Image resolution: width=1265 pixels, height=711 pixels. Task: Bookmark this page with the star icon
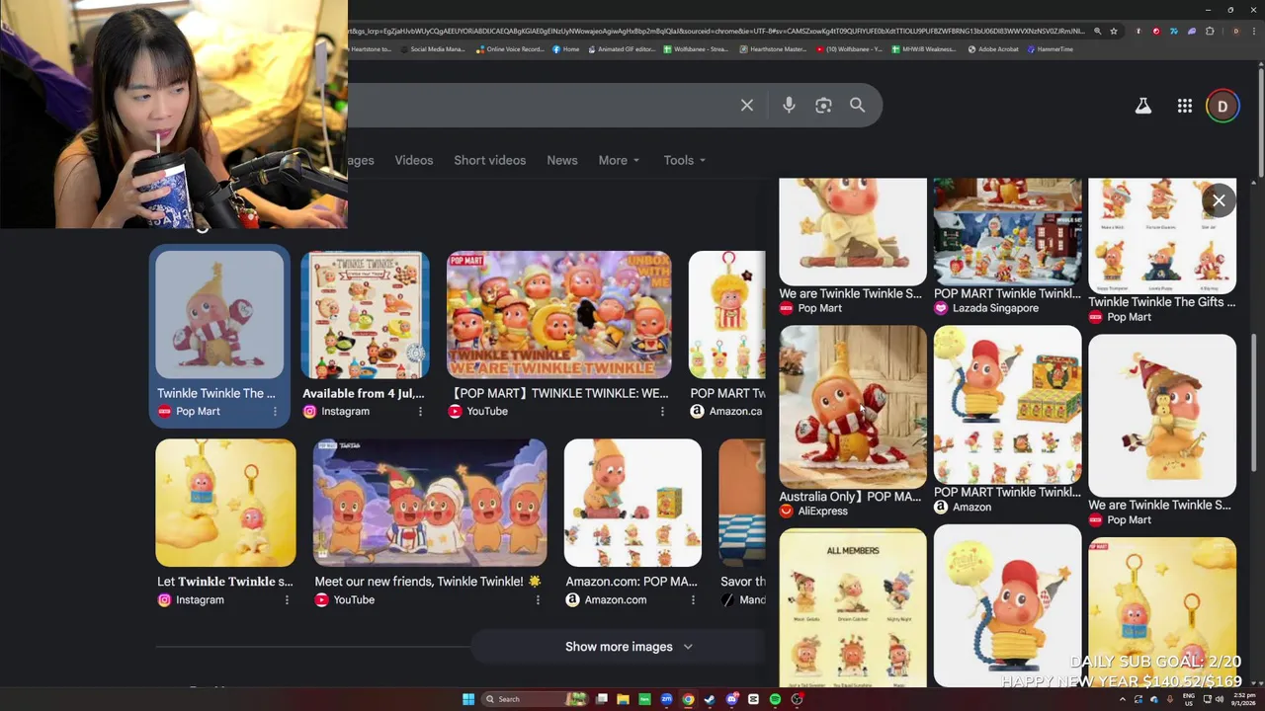click(1114, 31)
